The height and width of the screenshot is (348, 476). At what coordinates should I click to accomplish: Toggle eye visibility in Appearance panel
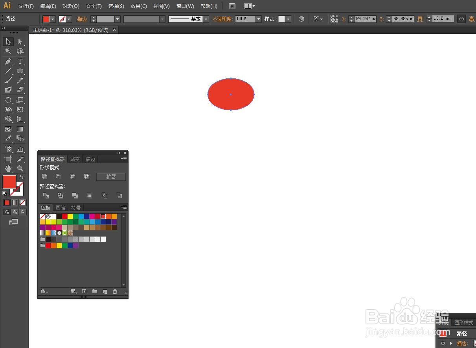(x=443, y=343)
